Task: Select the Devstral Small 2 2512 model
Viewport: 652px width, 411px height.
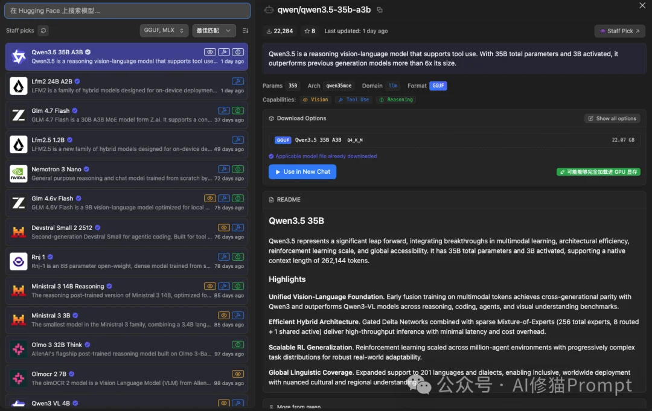Action: (121, 232)
